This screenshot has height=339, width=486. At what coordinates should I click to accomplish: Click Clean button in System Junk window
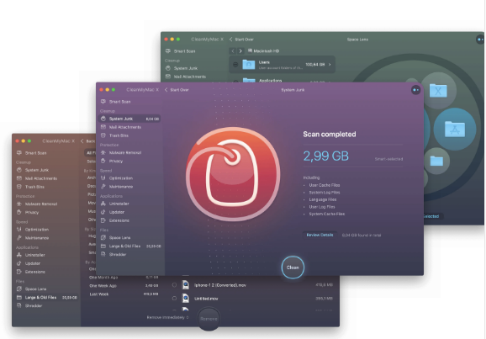tap(293, 267)
